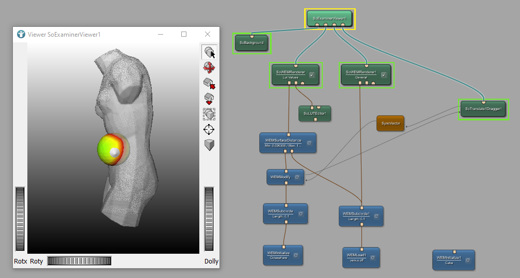The image size is (520, 278).
Task: Click the update icon on the WEMModify node
Action: pos(297,177)
